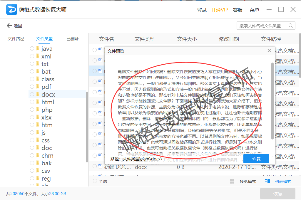Close the 文件预览 dialog

coord(269,51)
